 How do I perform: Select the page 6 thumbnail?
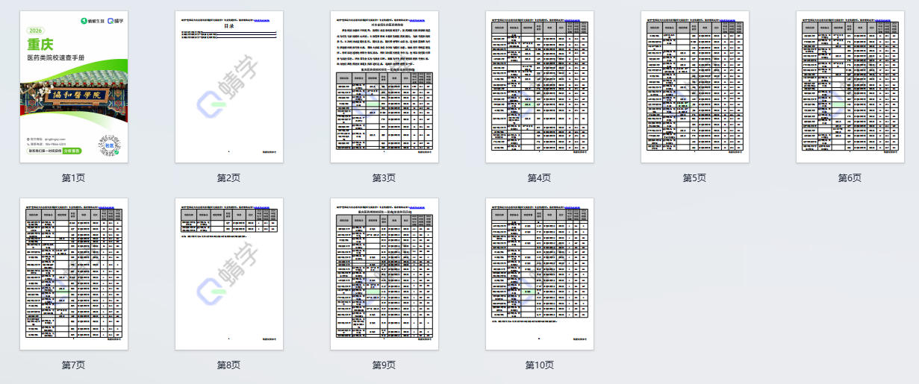click(850, 86)
